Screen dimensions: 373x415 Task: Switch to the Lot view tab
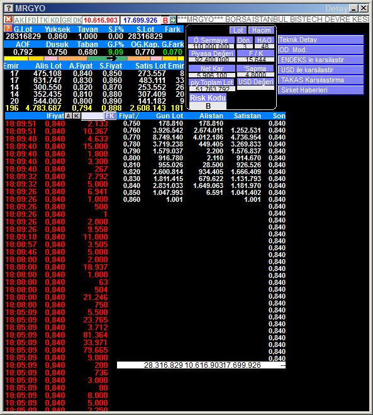click(238, 30)
